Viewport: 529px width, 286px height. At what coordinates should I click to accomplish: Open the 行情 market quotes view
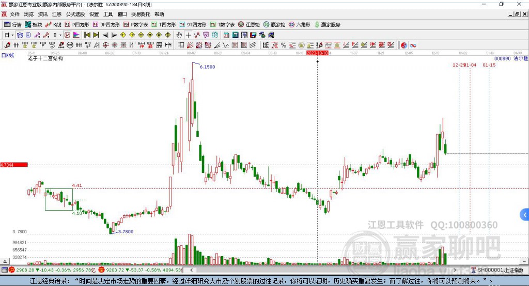(13, 25)
